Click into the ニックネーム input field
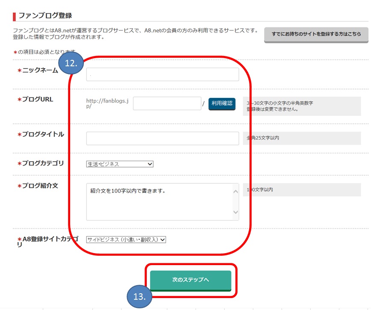The width and height of the screenshot is (371, 310). [163, 74]
